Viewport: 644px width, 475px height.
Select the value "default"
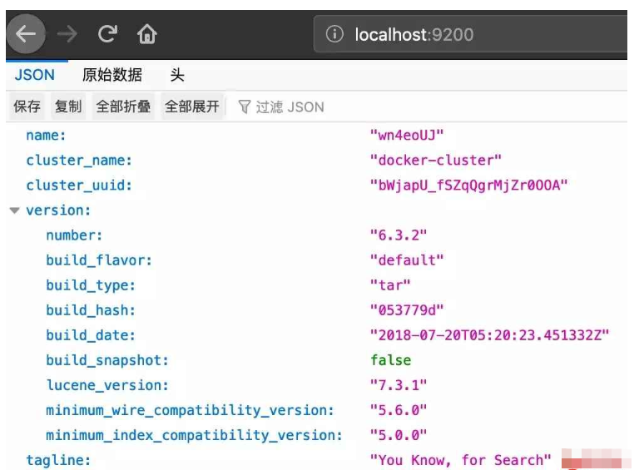click(x=407, y=260)
